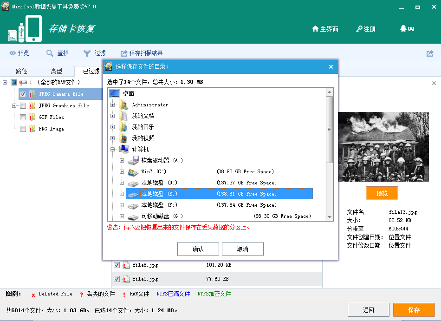Expand the 我的视频 node
The width and height of the screenshot is (441, 321).
pyautogui.click(x=113, y=138)
